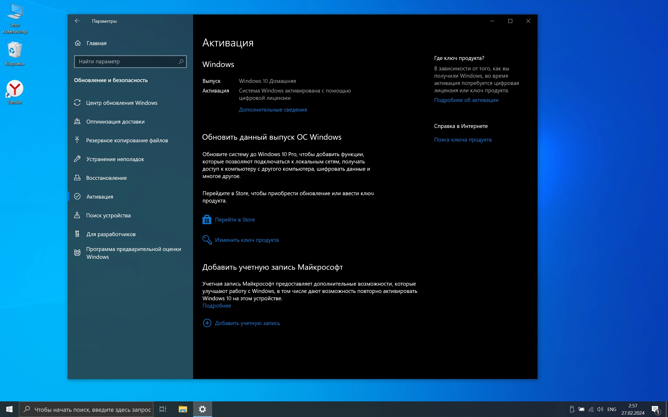Open the Главная home icon
The width and height of the screenshot is (668, 417).
tap(78, 43)
